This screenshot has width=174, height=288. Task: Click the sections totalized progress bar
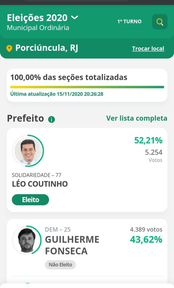click(x=87, y=87)
